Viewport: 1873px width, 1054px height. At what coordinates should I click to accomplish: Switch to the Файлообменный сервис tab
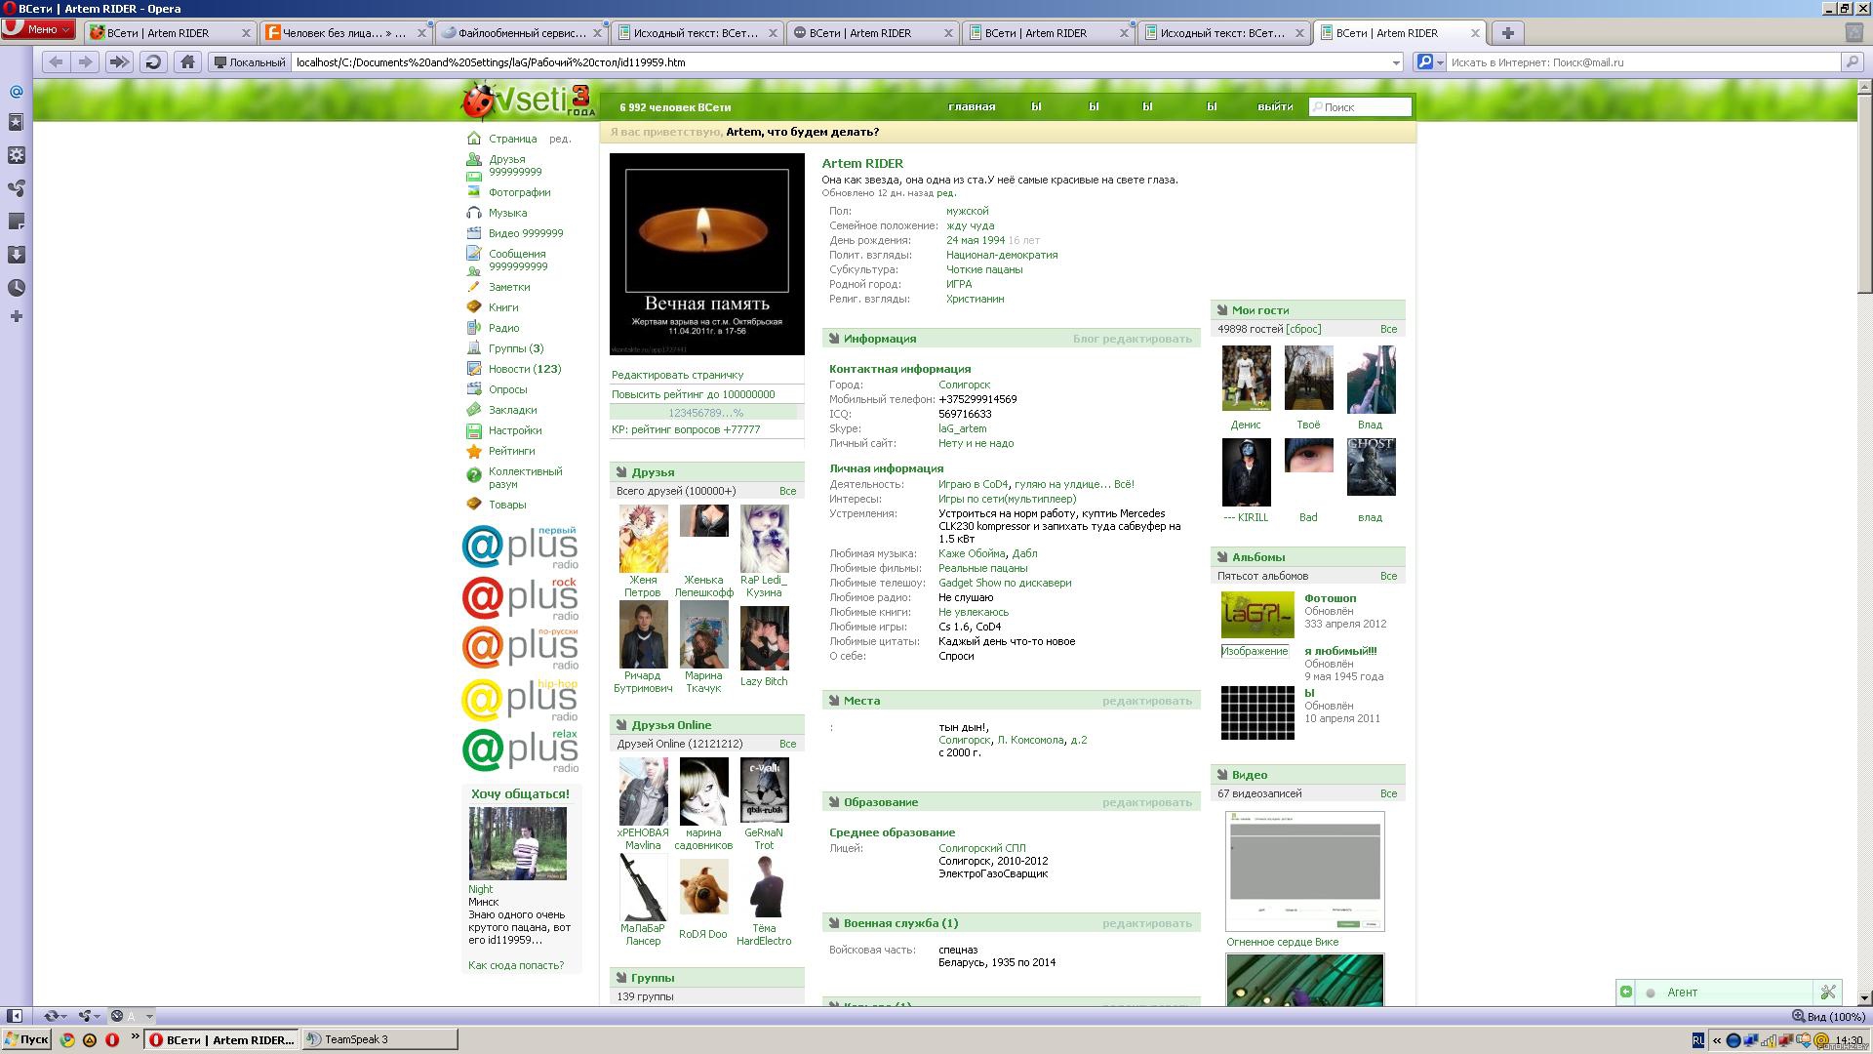point(522,32)
